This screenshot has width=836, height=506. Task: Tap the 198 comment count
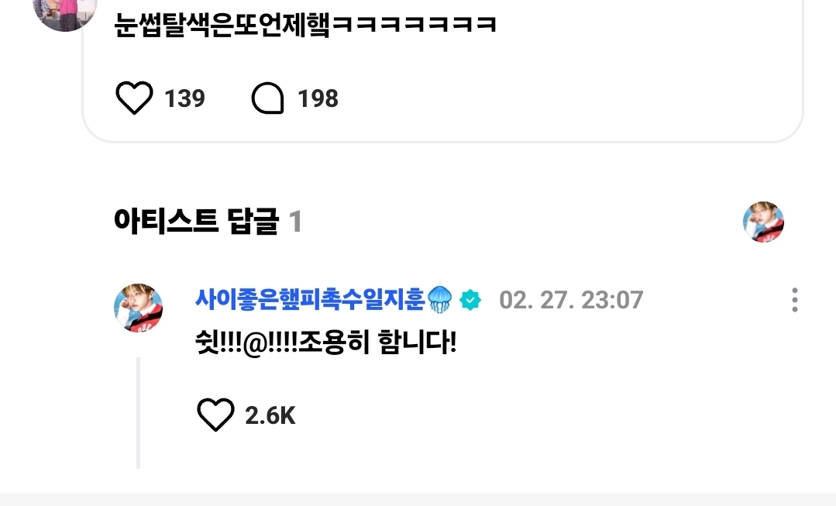click(x=318, y=98)
